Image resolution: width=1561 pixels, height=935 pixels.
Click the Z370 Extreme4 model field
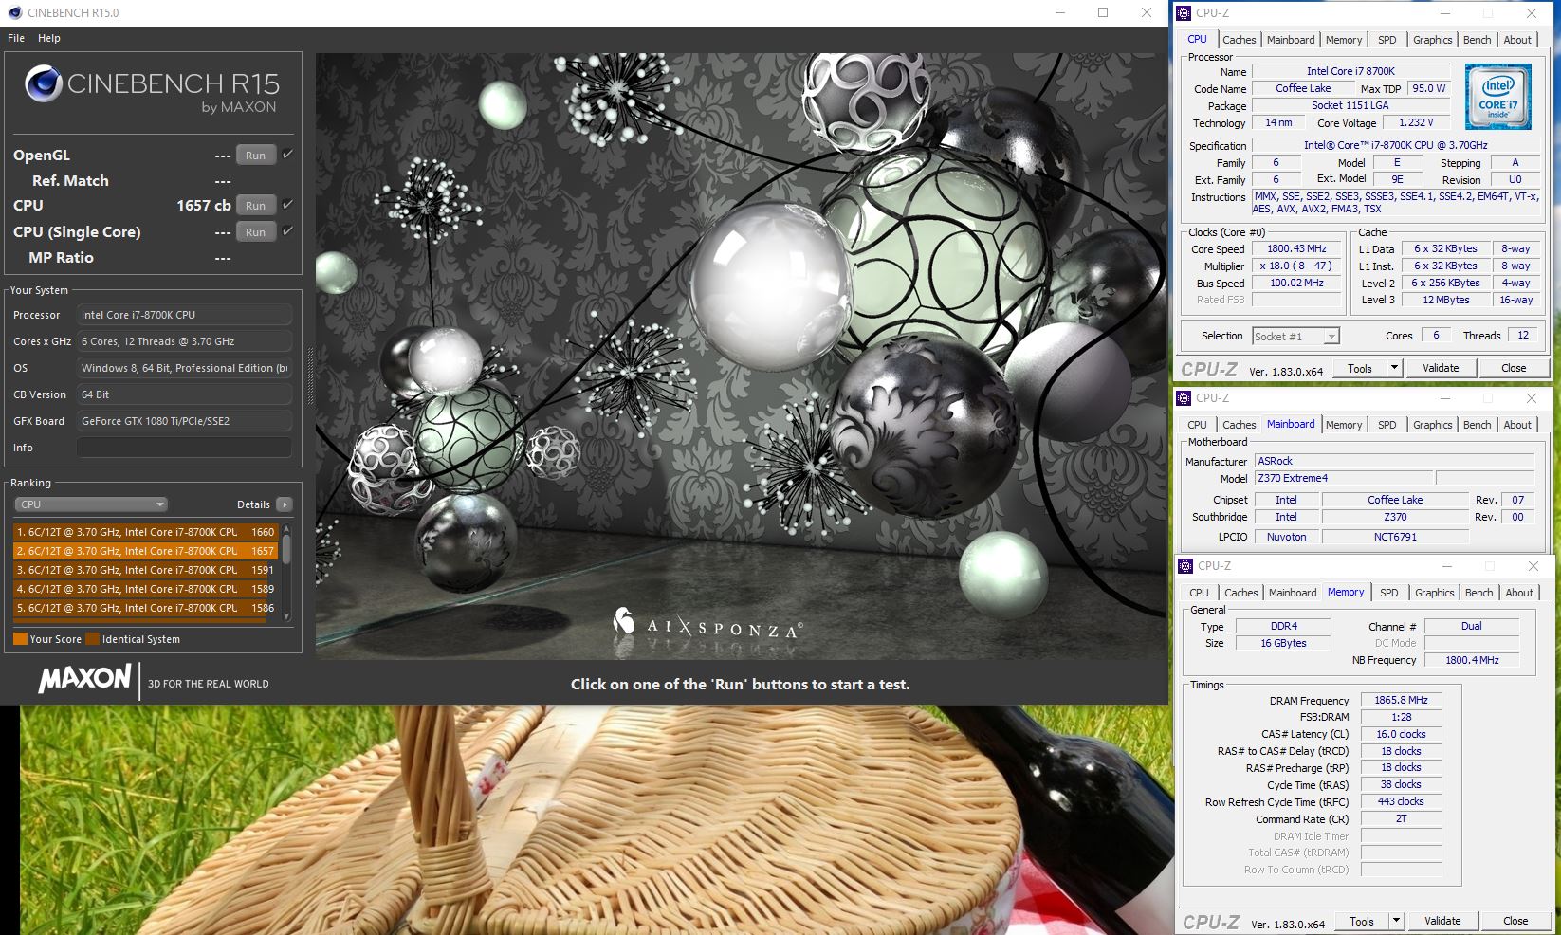pos(1343,478)
